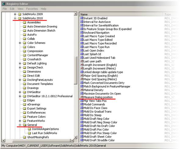The image size is (180, 149).
Task: Click tree pane scroll up arrow
Action: coord(75,14)
